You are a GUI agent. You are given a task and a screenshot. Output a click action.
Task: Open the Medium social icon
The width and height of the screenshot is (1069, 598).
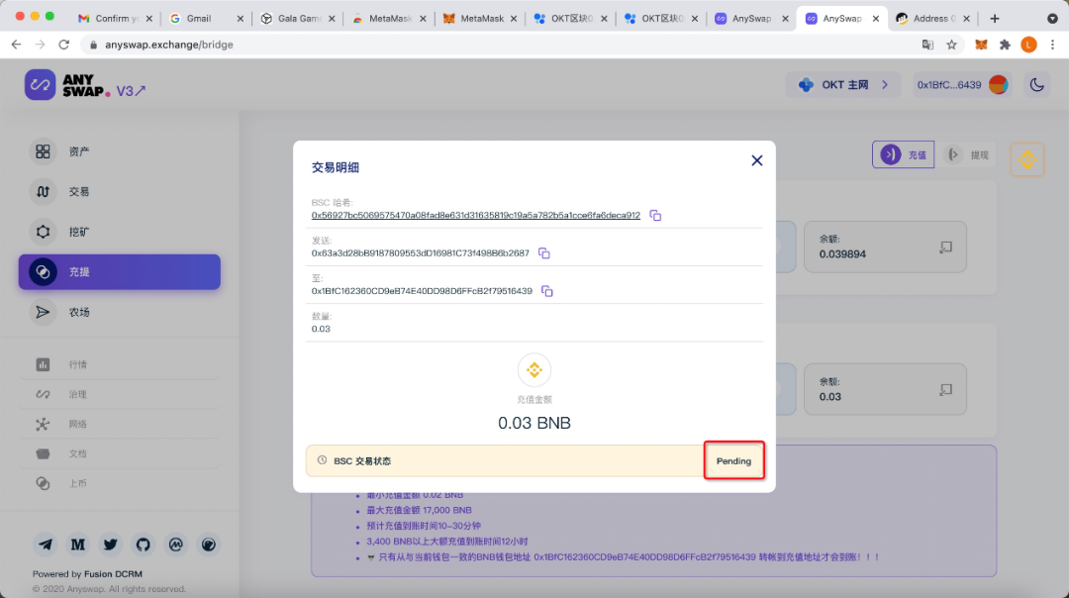click(78, 545)
